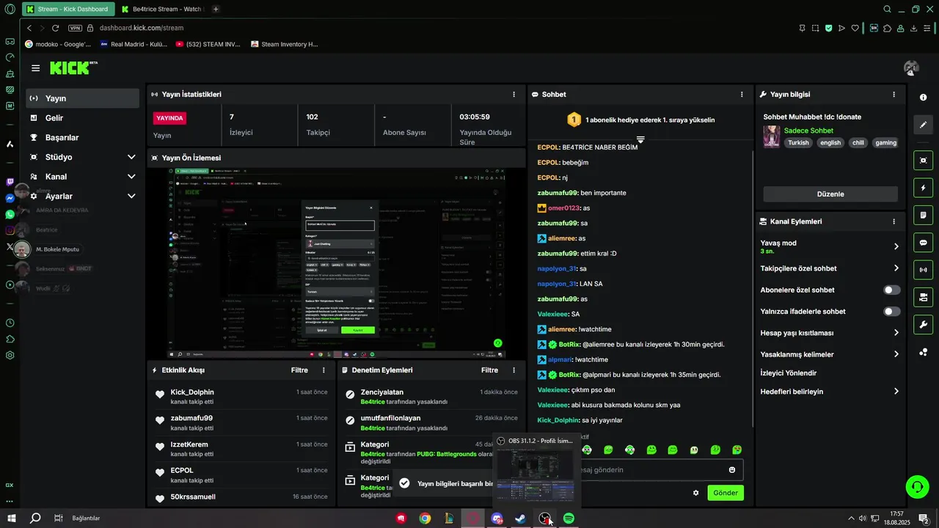Click the Turkish tag chip
Viewport: 939px width, 528px height.
pyautogui.click(x=798, y=143)
